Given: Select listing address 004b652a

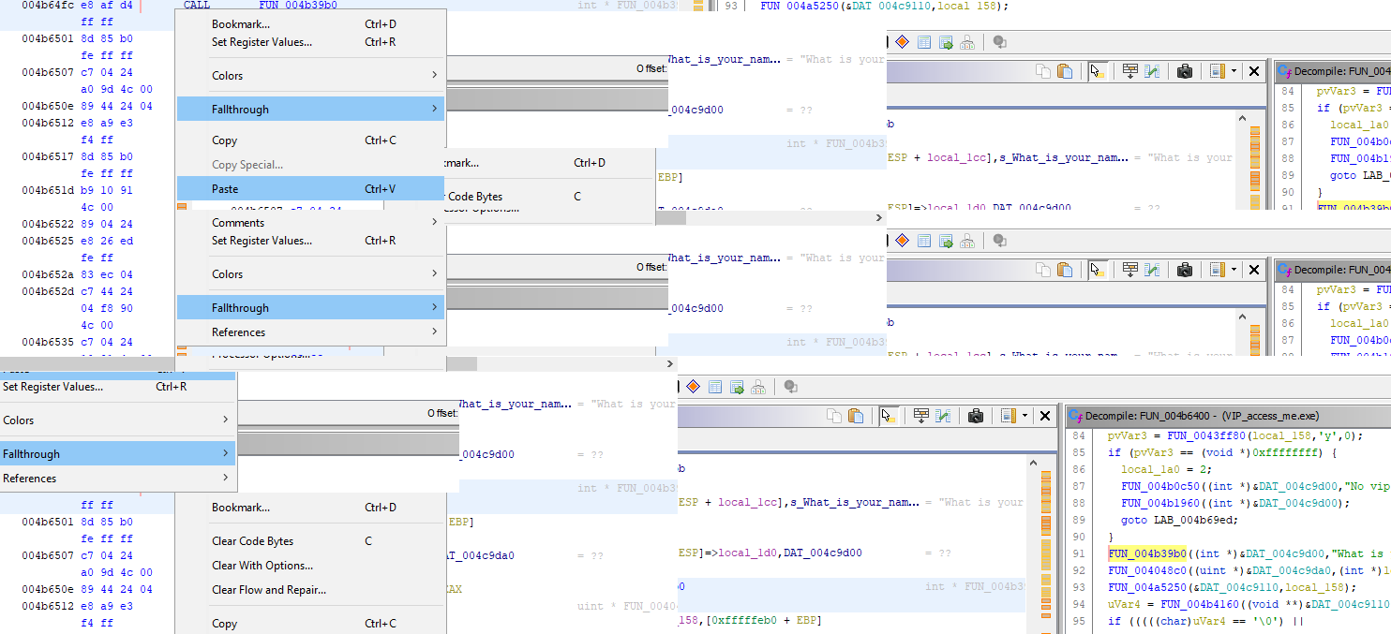Looking at the screenshot, I should (46, 274).
